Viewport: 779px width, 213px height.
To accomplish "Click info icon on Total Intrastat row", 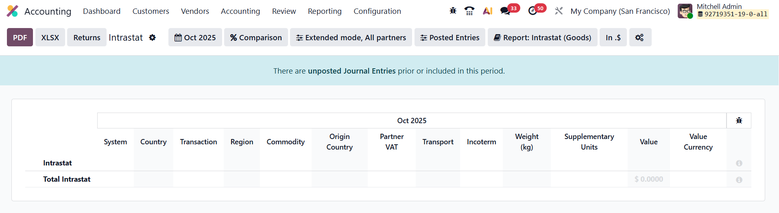I will click(739, 180).
